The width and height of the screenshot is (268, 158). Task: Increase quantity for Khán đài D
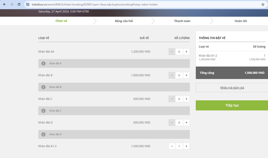(186, 122)
